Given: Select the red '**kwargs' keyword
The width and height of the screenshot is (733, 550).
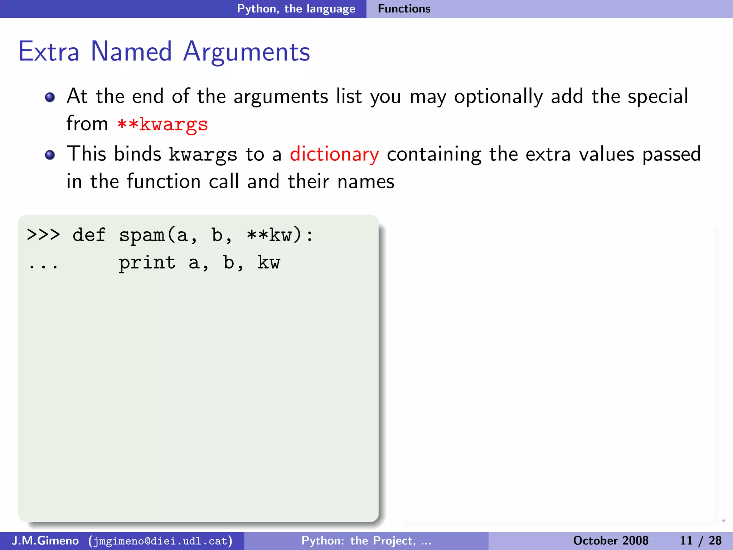Looking at the screenshot, I should point(162,124).
